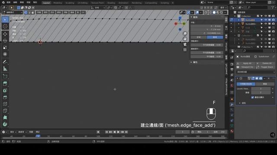Switch to the Sculpting workspace tab
Image resolution: width=277 pixels, height=155 pixels.
70,3
